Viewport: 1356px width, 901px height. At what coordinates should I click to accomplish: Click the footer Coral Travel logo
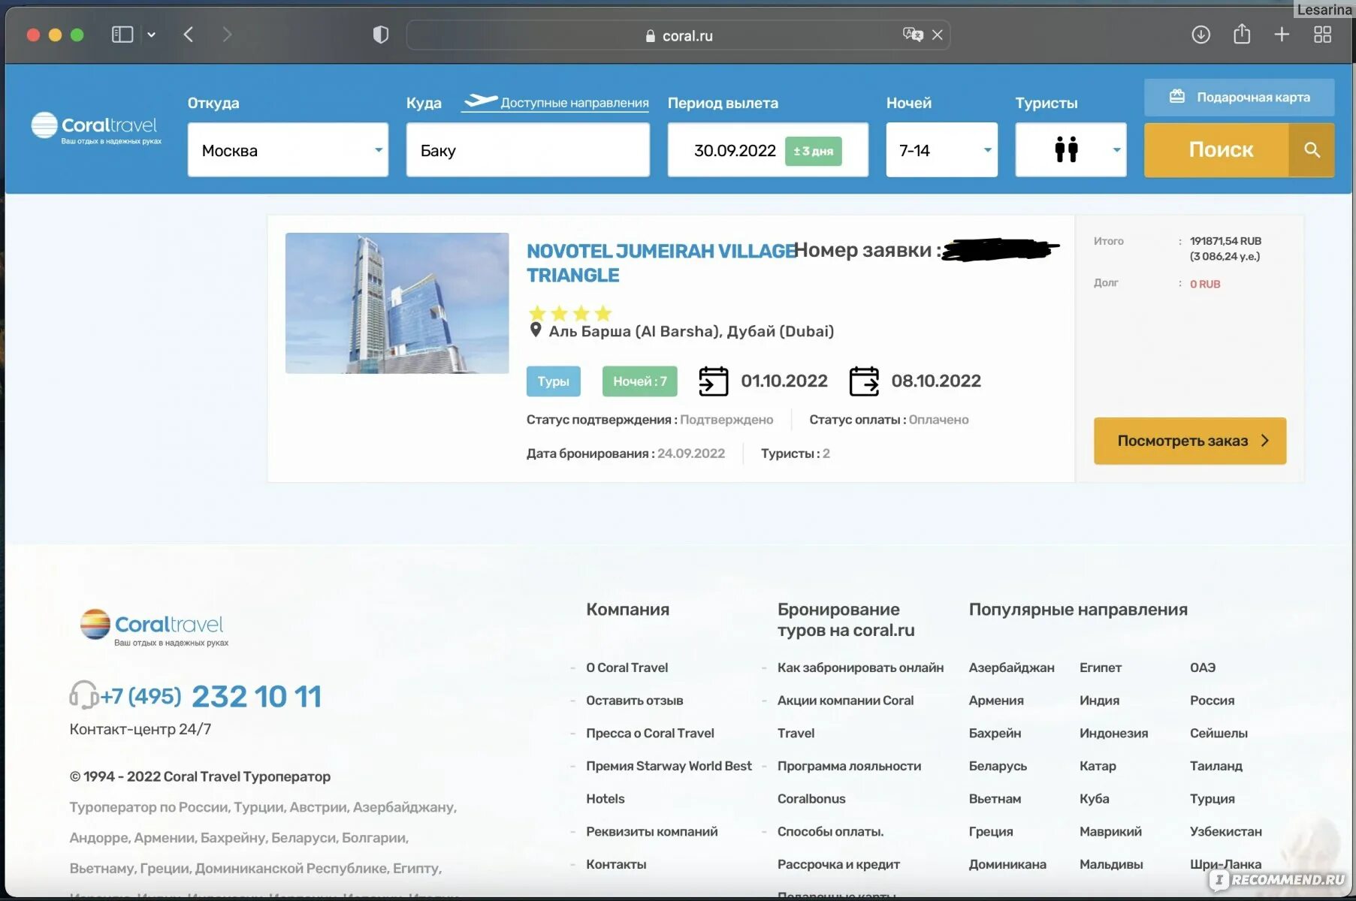point(153,627)
